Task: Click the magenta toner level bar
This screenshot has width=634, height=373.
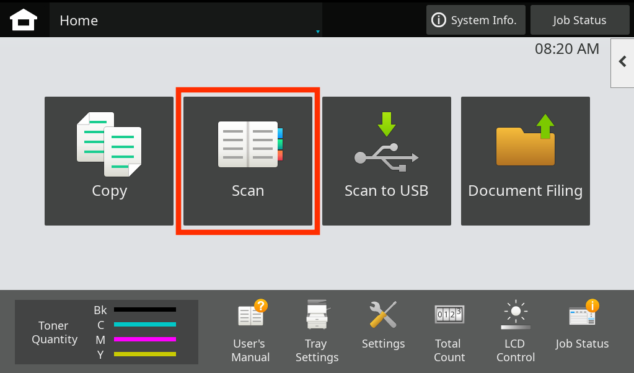Action: (x=145, y=339)
